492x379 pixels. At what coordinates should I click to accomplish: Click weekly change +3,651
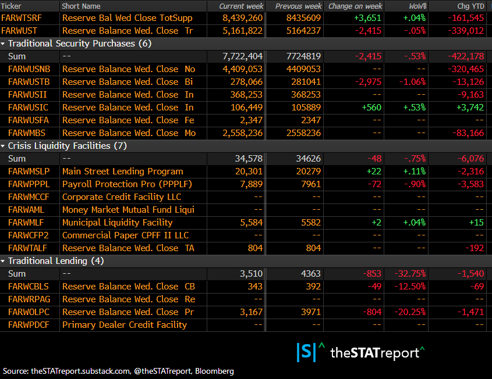click(368, 18)
